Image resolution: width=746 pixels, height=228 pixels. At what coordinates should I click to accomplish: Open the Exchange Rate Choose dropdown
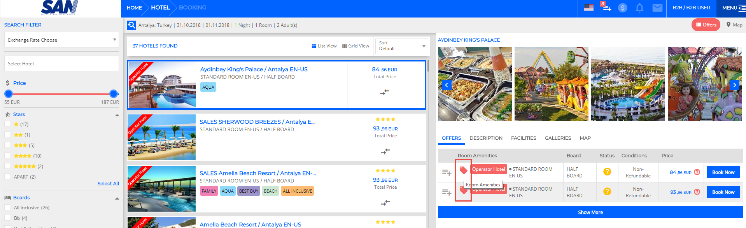point(61,40)
